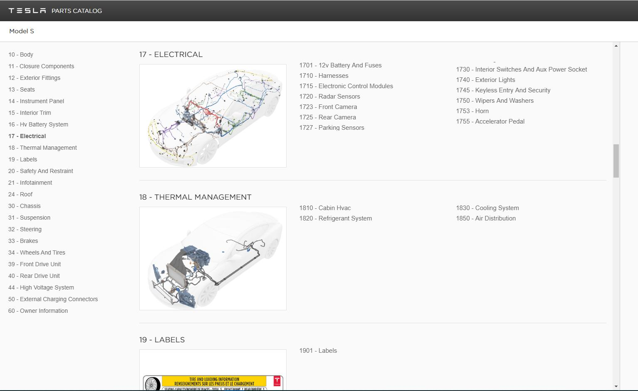Screen dimensions: 638x391
Task: Open 1730 - Interior Switches And Aux Power Socket
Action: (522, 69)
